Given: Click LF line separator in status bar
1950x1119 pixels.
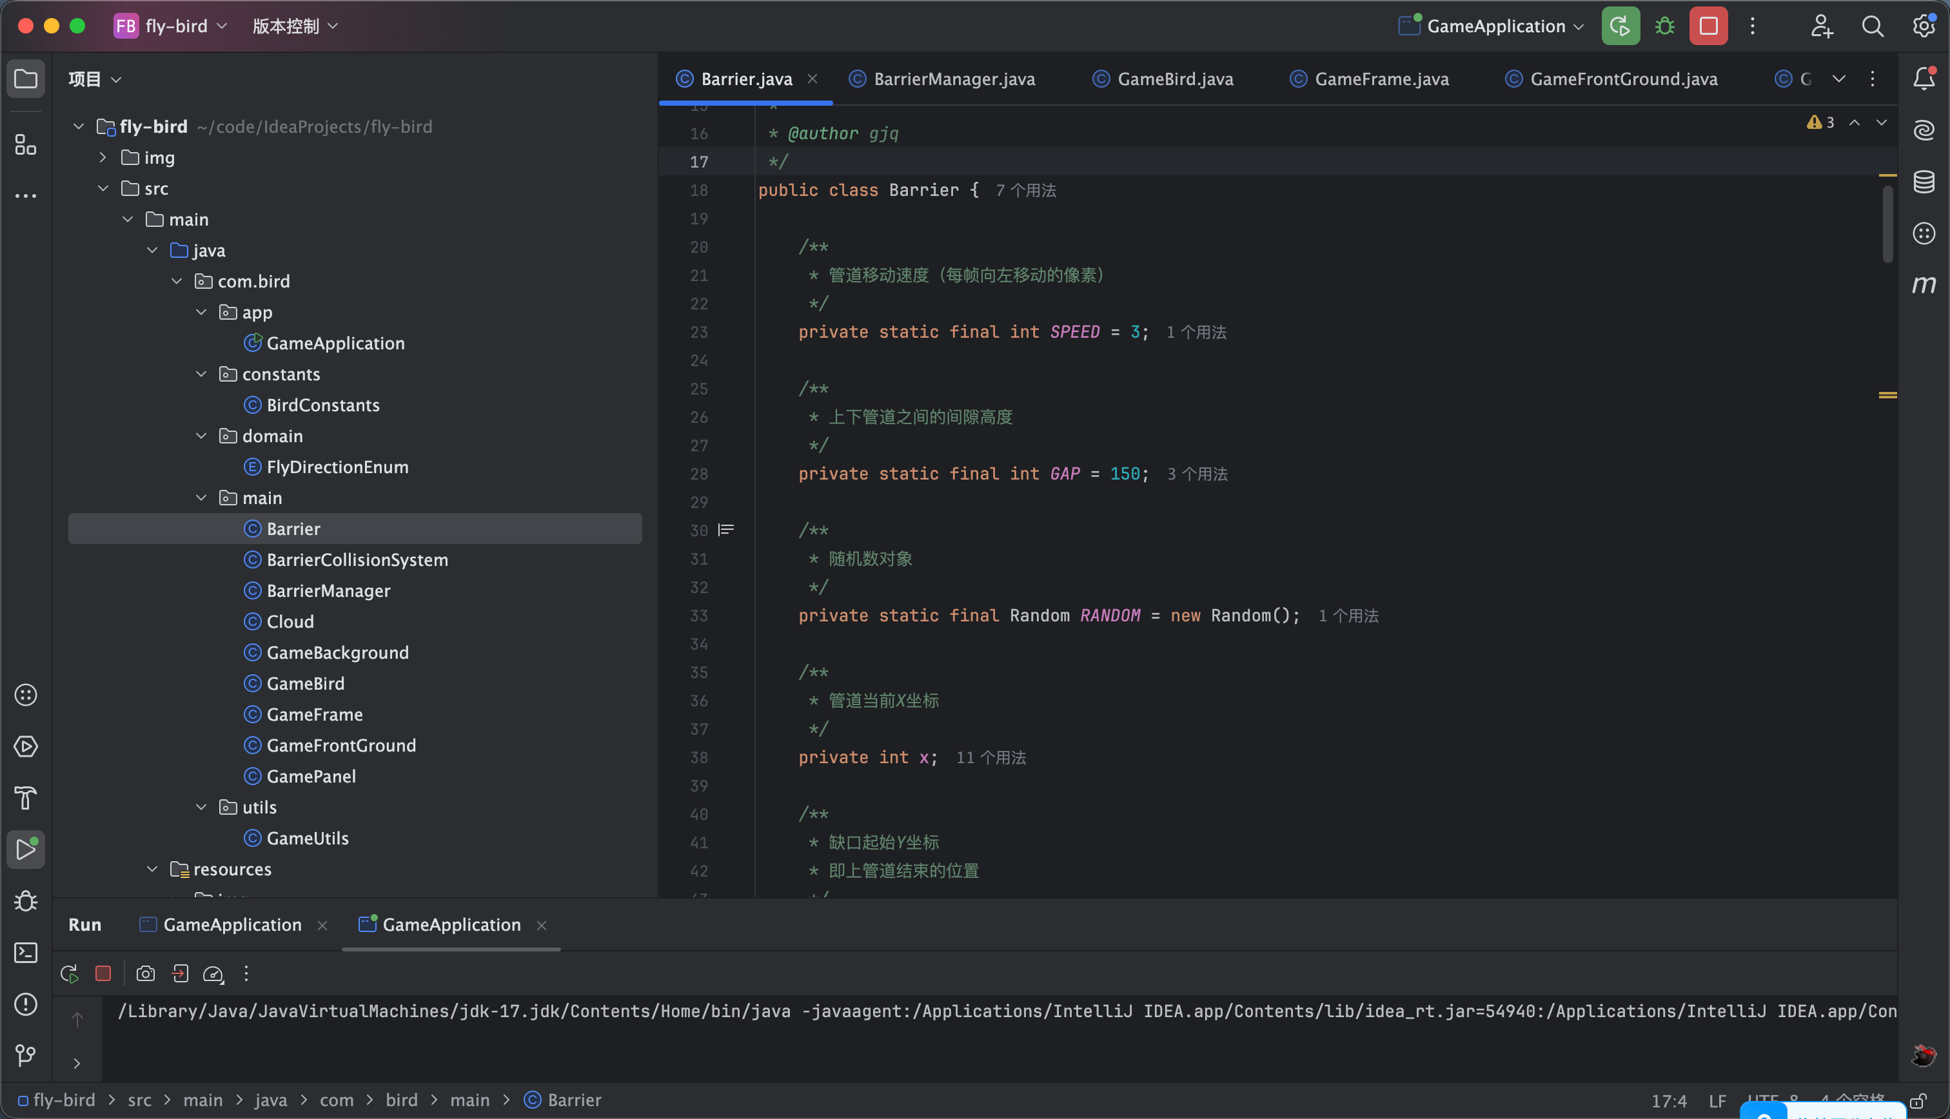Looking at the screenshot, I should (1717, 1100).
